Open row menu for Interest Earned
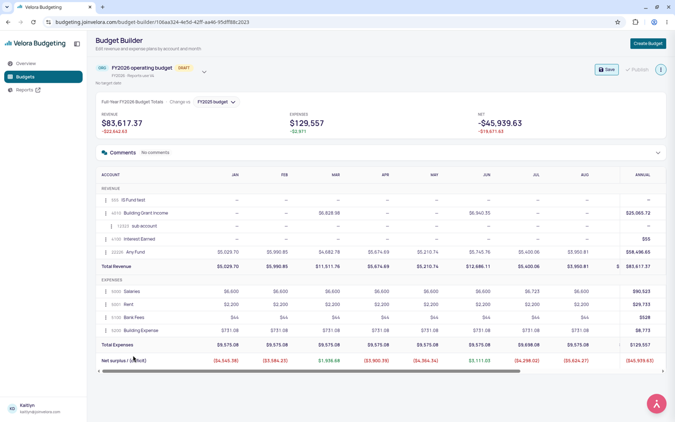The height and width of the screenshot is (422, 675). pyautogui.click(x=105, y=239)
